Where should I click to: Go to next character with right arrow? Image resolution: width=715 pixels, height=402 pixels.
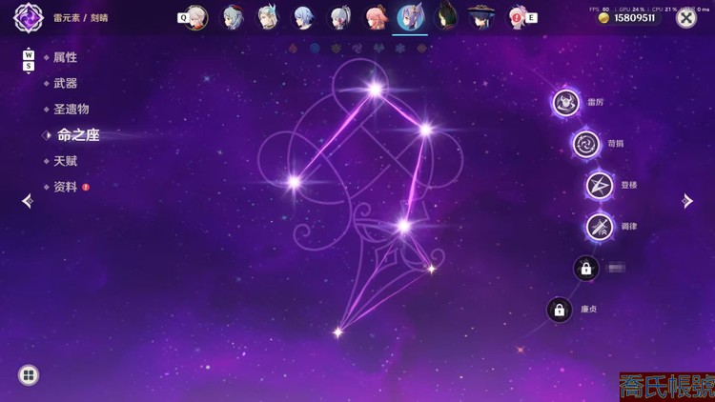click(x=687, y=201)
